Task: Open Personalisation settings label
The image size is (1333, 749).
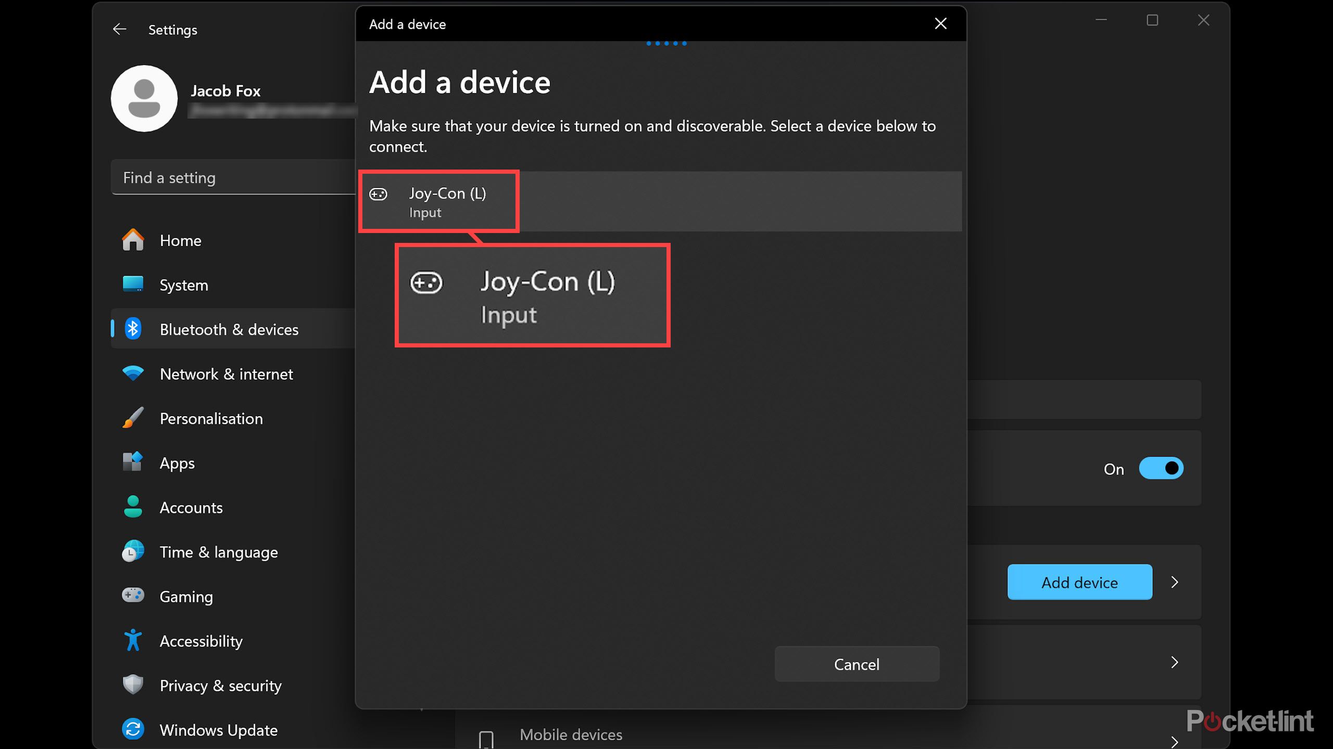Action: point(211,419)
